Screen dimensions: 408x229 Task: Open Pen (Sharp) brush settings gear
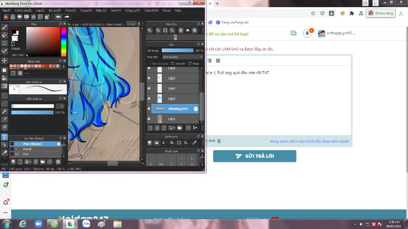tap(59, 144)
